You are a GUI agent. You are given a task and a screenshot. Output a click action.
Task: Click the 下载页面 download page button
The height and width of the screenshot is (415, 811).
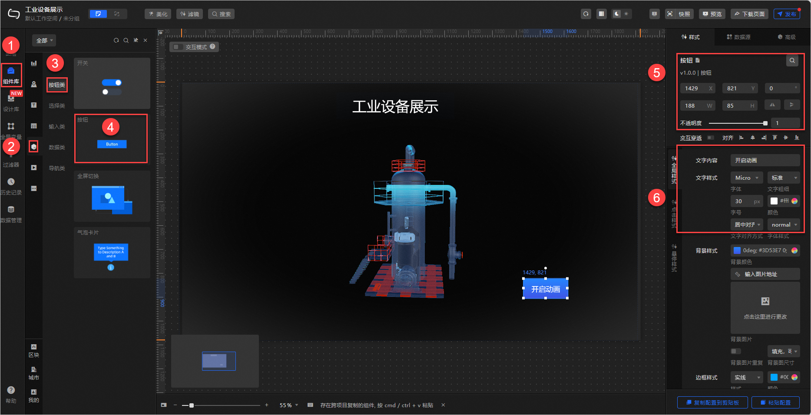pos(749,14)
